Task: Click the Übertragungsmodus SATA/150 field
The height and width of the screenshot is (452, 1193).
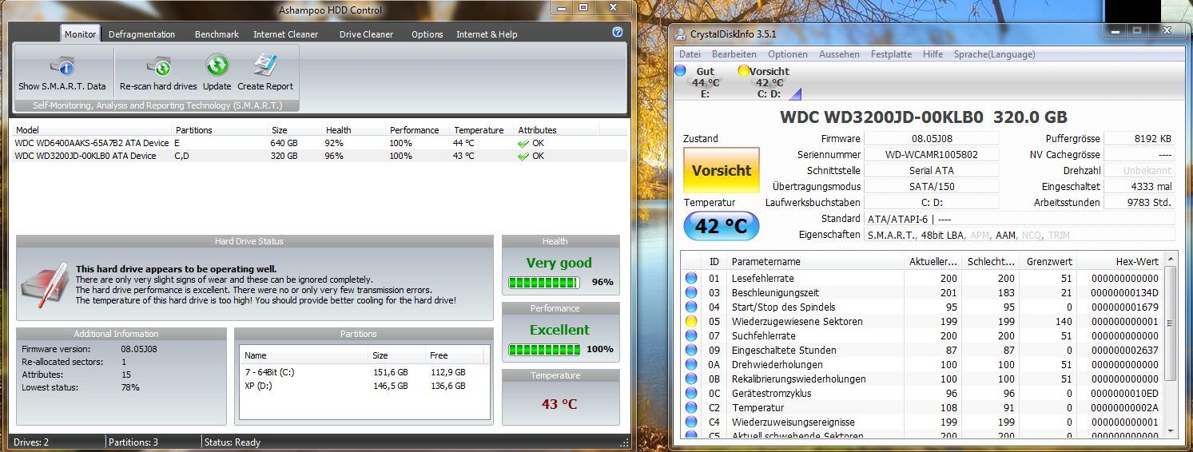Action: tap(932, 186)
